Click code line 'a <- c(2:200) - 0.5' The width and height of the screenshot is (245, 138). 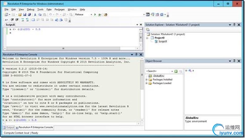point(25,29)
